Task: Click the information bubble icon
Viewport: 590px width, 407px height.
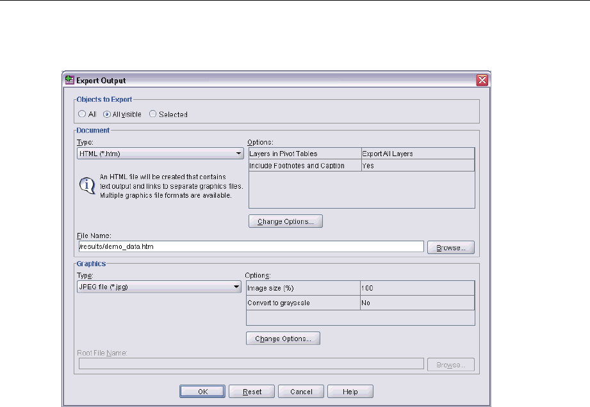Action: click(x=87, y=186)
